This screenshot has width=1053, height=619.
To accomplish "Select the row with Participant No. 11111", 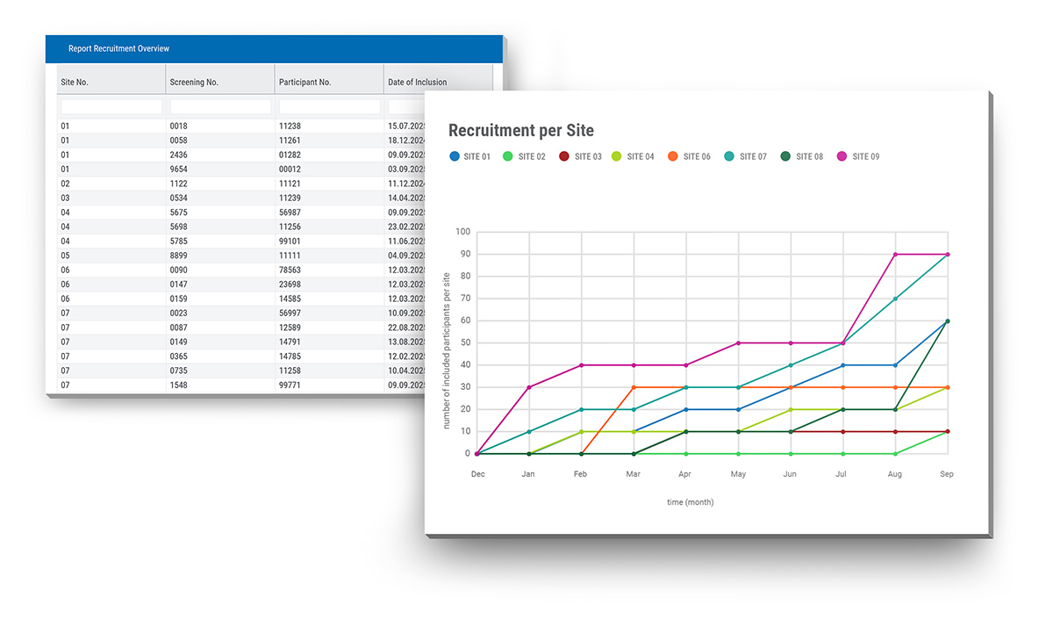I will (219, 255).
